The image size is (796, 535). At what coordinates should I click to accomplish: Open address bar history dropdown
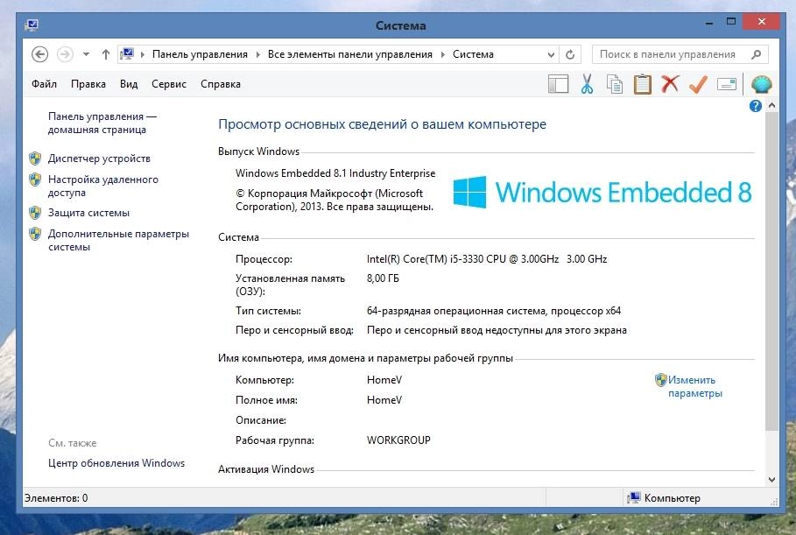pos(552,55)
